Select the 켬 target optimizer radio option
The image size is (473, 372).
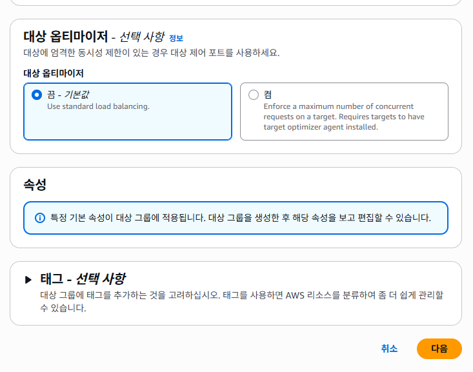click(254, 95)
